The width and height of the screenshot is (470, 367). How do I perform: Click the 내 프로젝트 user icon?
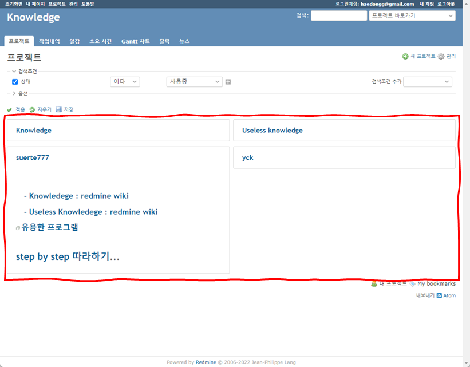[x=374, y=283]
